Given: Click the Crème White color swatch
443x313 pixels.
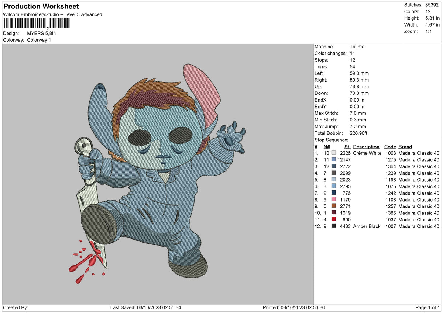Looking at the screenshot, I should [334, 153].
